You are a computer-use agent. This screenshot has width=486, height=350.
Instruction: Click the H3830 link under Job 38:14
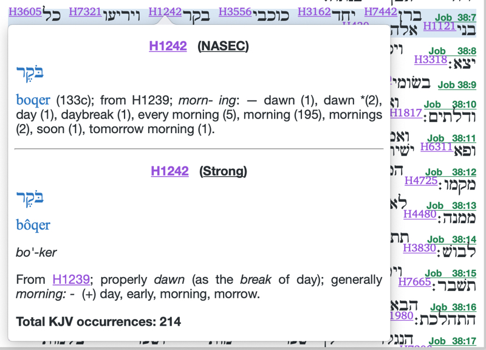pyautogui.click(x=420, y=248)
